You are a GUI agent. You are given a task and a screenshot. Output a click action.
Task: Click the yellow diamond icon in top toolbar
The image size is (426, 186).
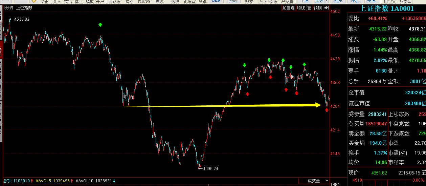[x=33, y=1]
